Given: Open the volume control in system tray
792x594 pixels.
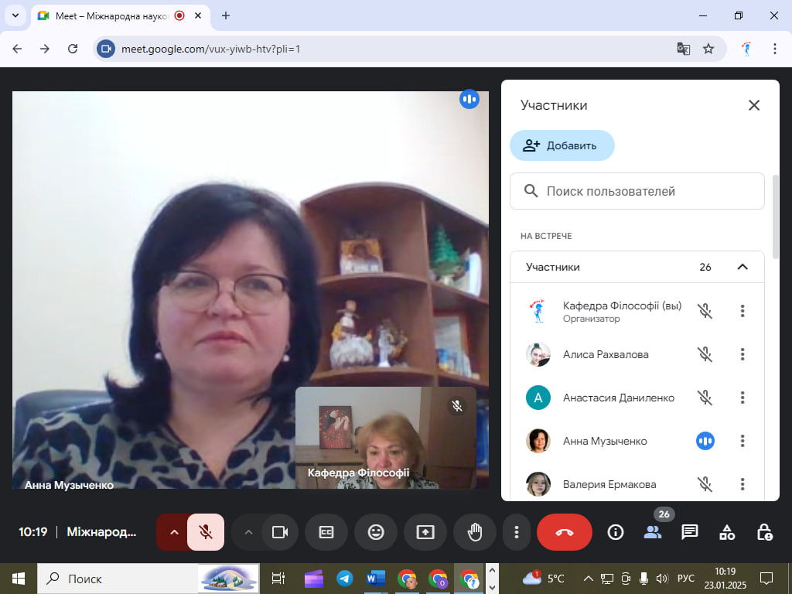Looking at the screenshot, I should [x=662, y=579].
